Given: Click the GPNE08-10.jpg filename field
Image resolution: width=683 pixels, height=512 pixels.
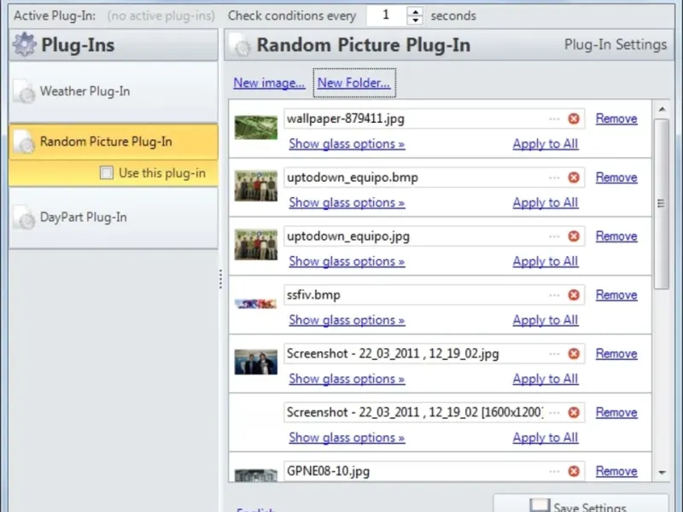Looking at the screenshot, I should click(435, 471).
